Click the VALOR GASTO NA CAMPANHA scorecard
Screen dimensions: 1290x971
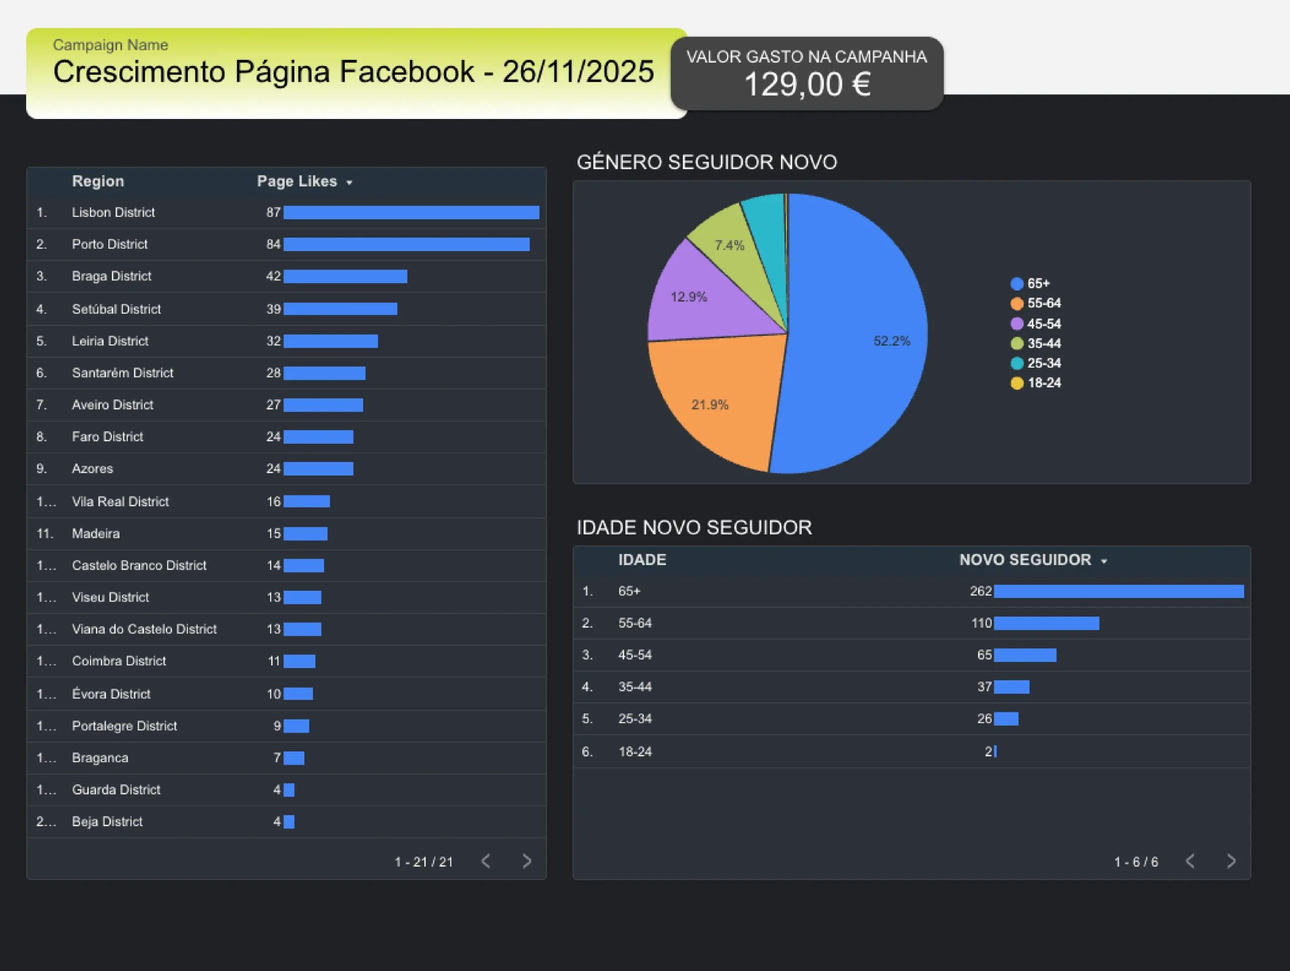tap(807, 74)
